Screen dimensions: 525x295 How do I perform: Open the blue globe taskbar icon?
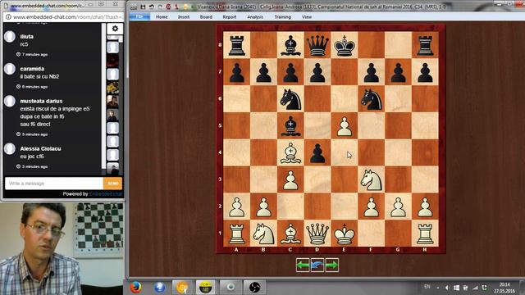click(159, 287)
